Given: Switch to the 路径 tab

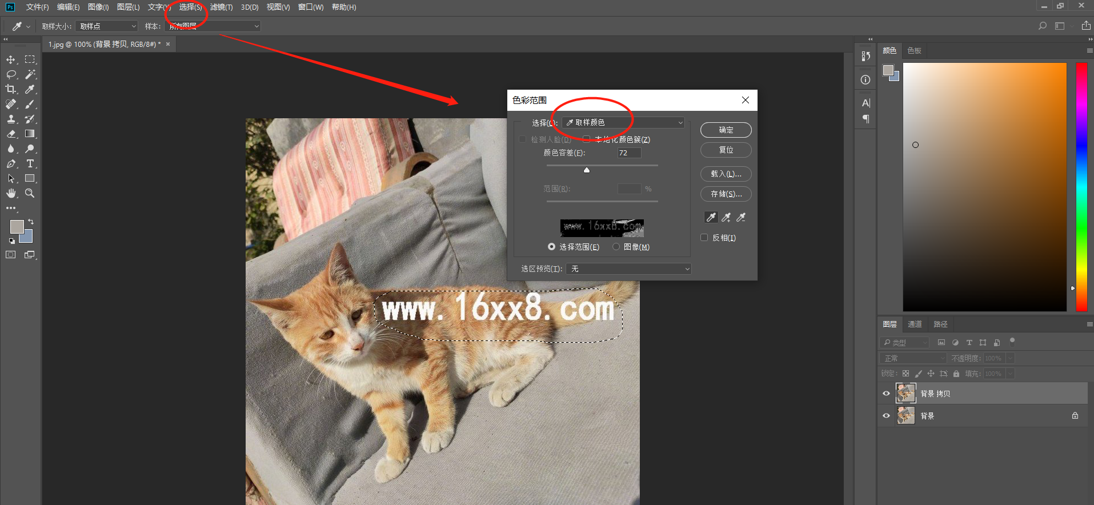Looking at the screenshot, I should (x=940, y=324).
